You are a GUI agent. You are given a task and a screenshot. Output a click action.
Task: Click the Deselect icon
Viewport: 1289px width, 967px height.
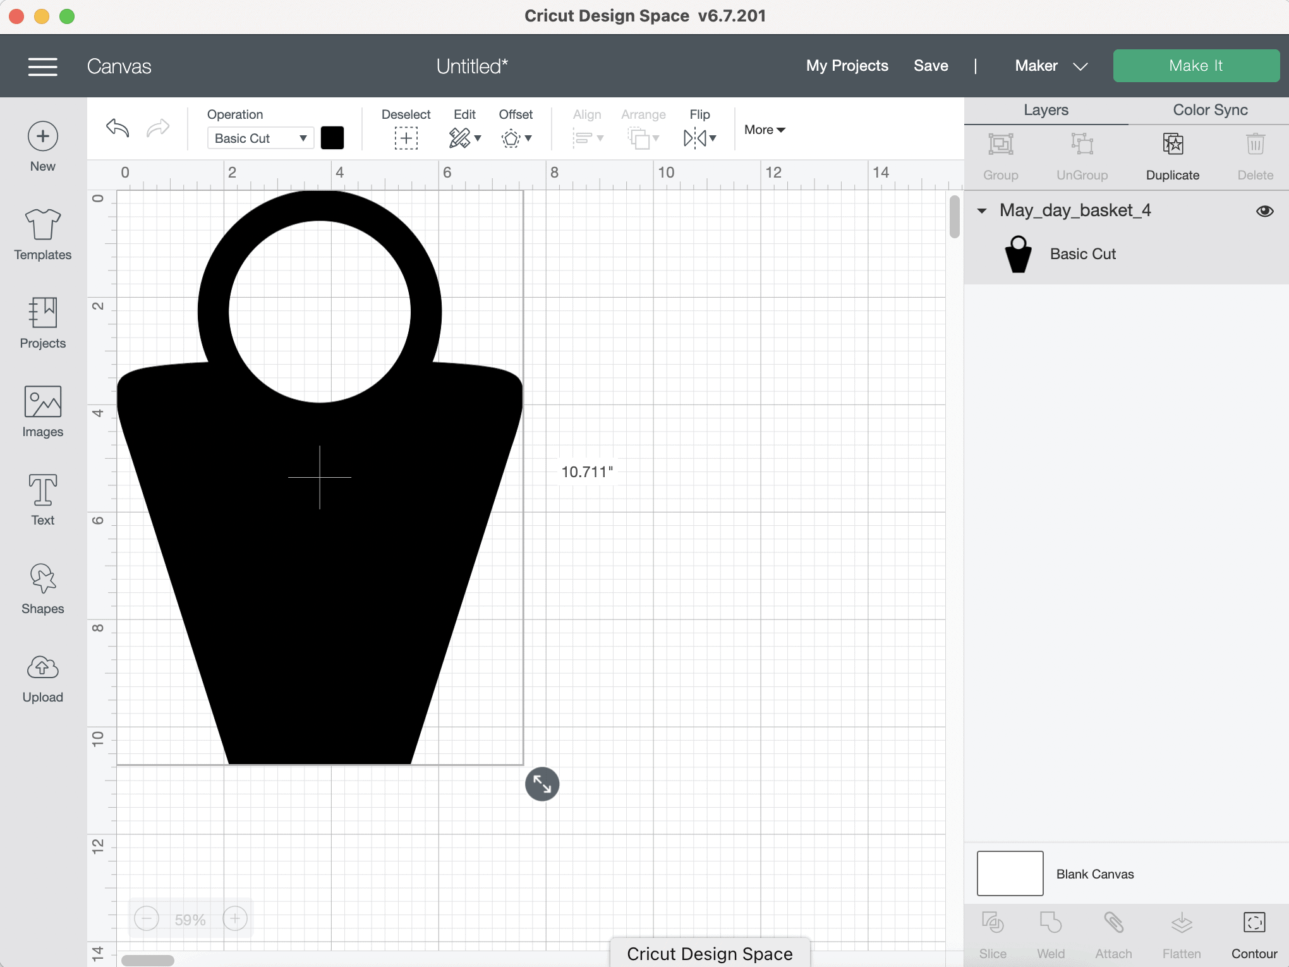(406, 138)
